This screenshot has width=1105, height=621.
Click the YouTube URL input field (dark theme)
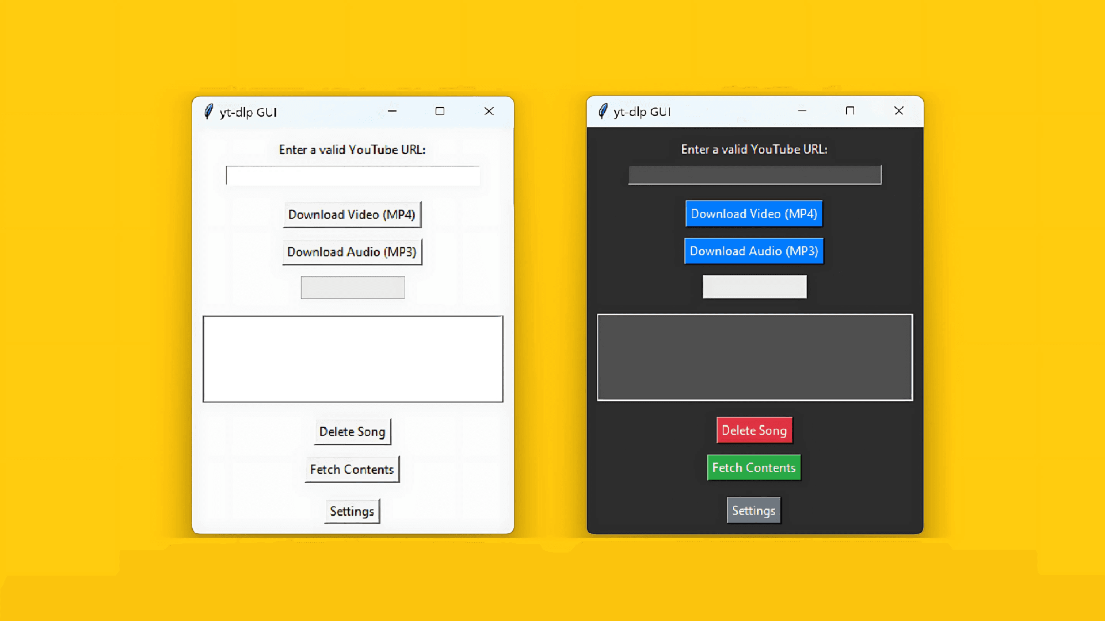tap(753, 175)
